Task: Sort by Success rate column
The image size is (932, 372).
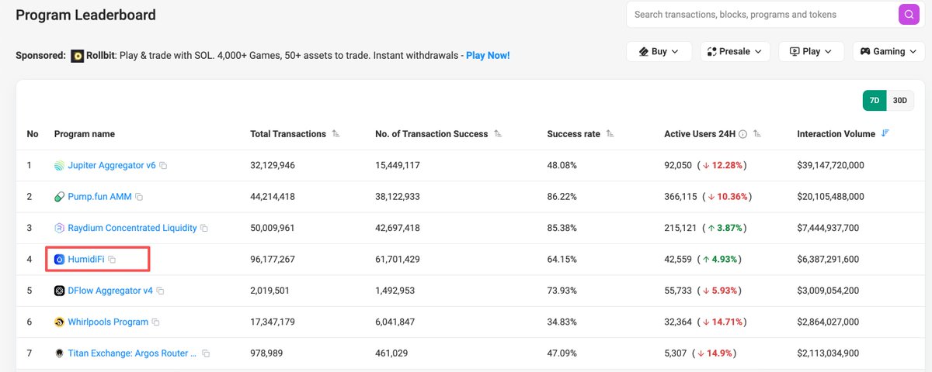Action: tap(610, 134)
